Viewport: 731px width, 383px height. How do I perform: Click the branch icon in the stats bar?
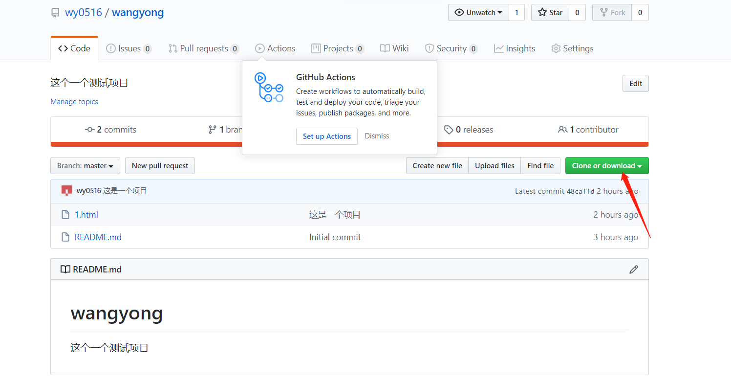coord(212,130)
